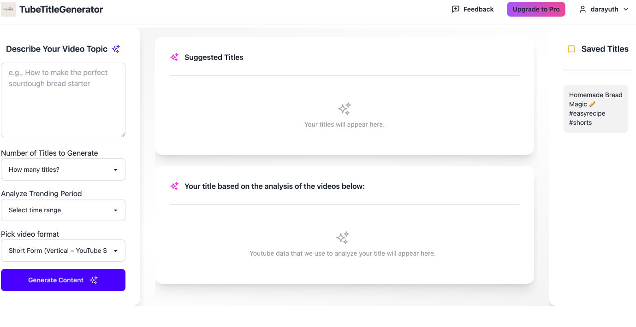Click the user profile person icon

click(583, 9)
